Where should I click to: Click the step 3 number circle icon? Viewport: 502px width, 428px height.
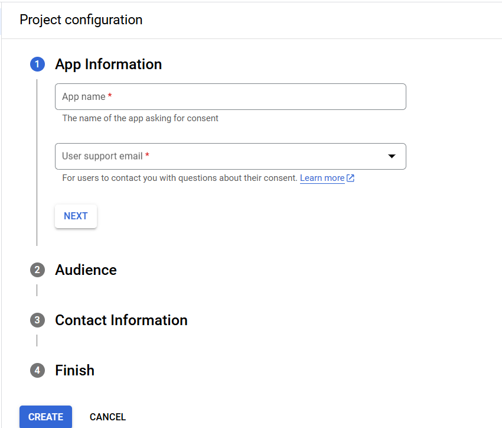(37, 320)
